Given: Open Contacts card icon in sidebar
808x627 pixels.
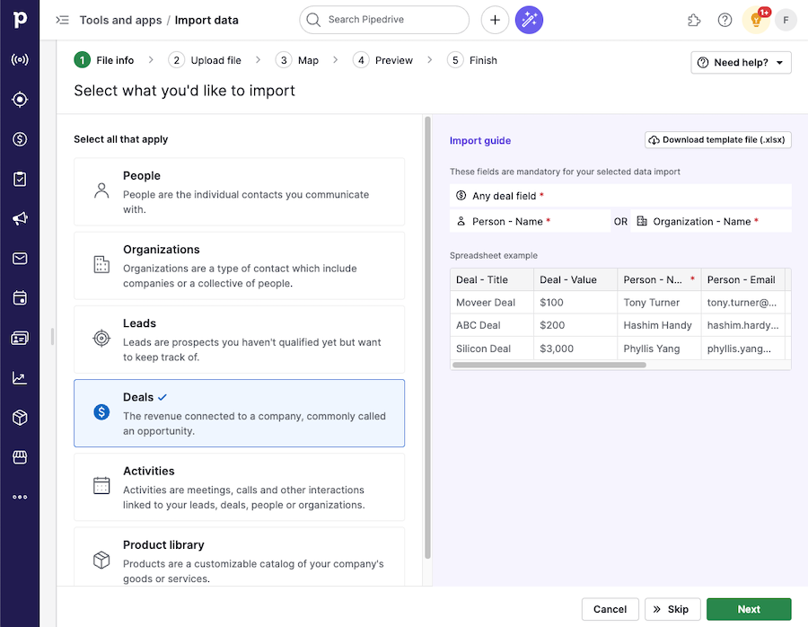Looking at the screenshot, I should coord(20,339).
